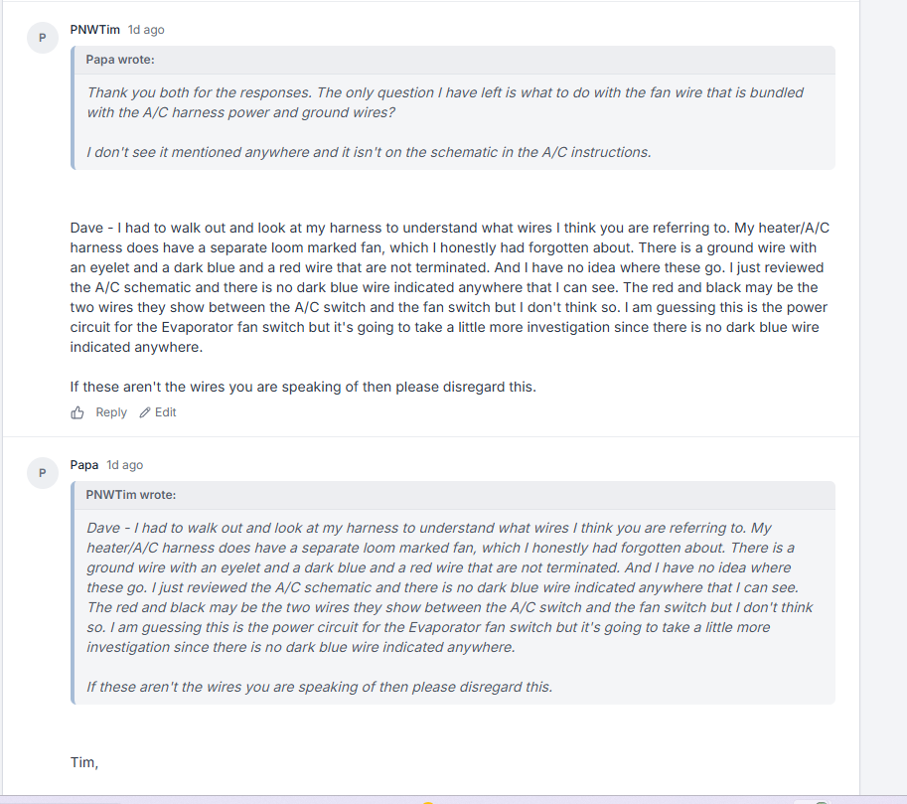This screenshot has width=907, height=804.
Task: Click the non-italic "please disregard this" sentence
Action: coord(303,387)
